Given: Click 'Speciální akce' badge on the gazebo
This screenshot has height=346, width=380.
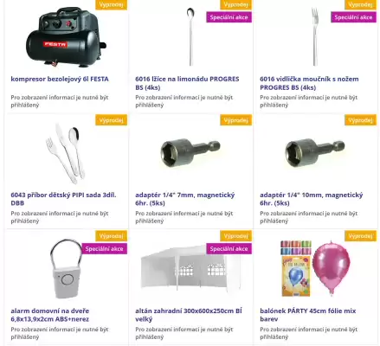Looking at the screenshot, I should coord(229,248).
